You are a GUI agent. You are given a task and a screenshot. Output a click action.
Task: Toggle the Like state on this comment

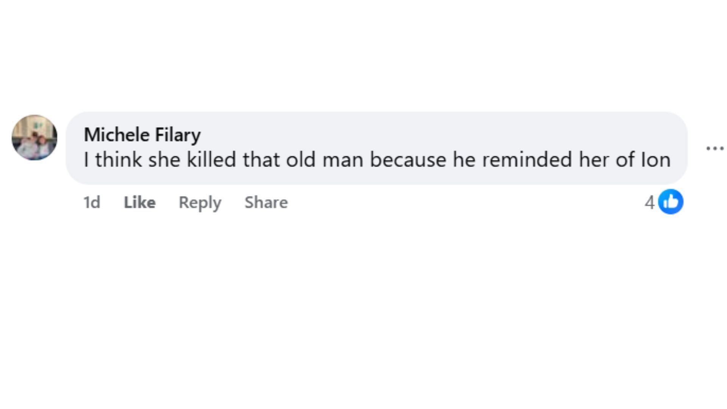139,203
